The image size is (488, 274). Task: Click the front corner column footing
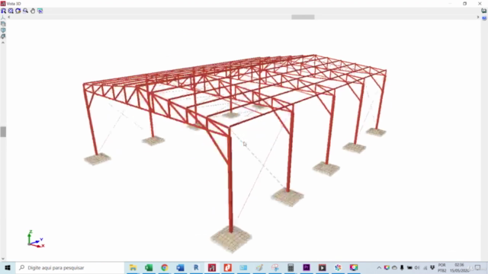click(x=231, y=239)
